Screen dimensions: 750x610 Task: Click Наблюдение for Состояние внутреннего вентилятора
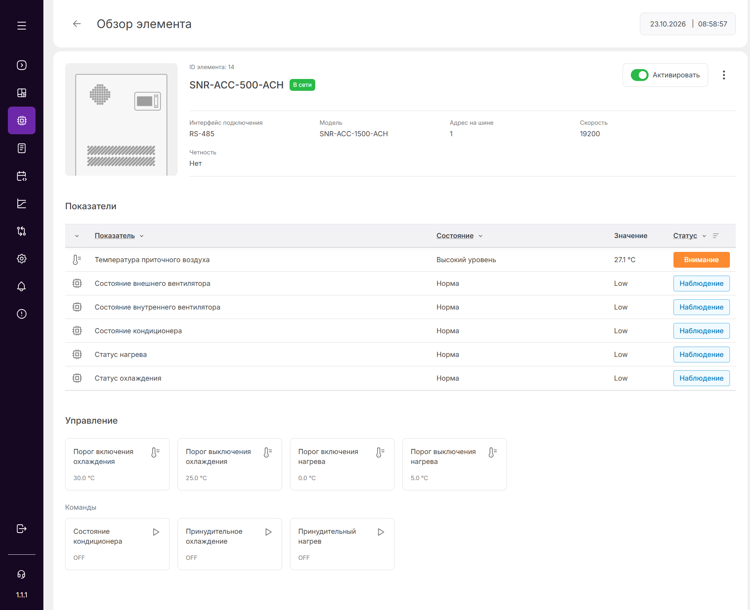pyautogui.click(x=701, y=307)
